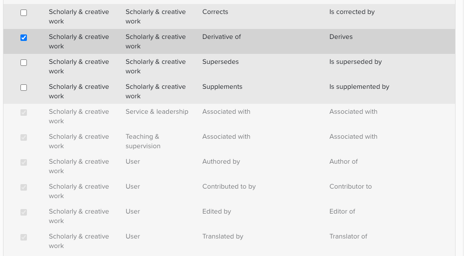Image resolution: width=467 pixels, height=256 pixels.
Task: Click the Translated by row checkbox
Action: coord(23,237)
